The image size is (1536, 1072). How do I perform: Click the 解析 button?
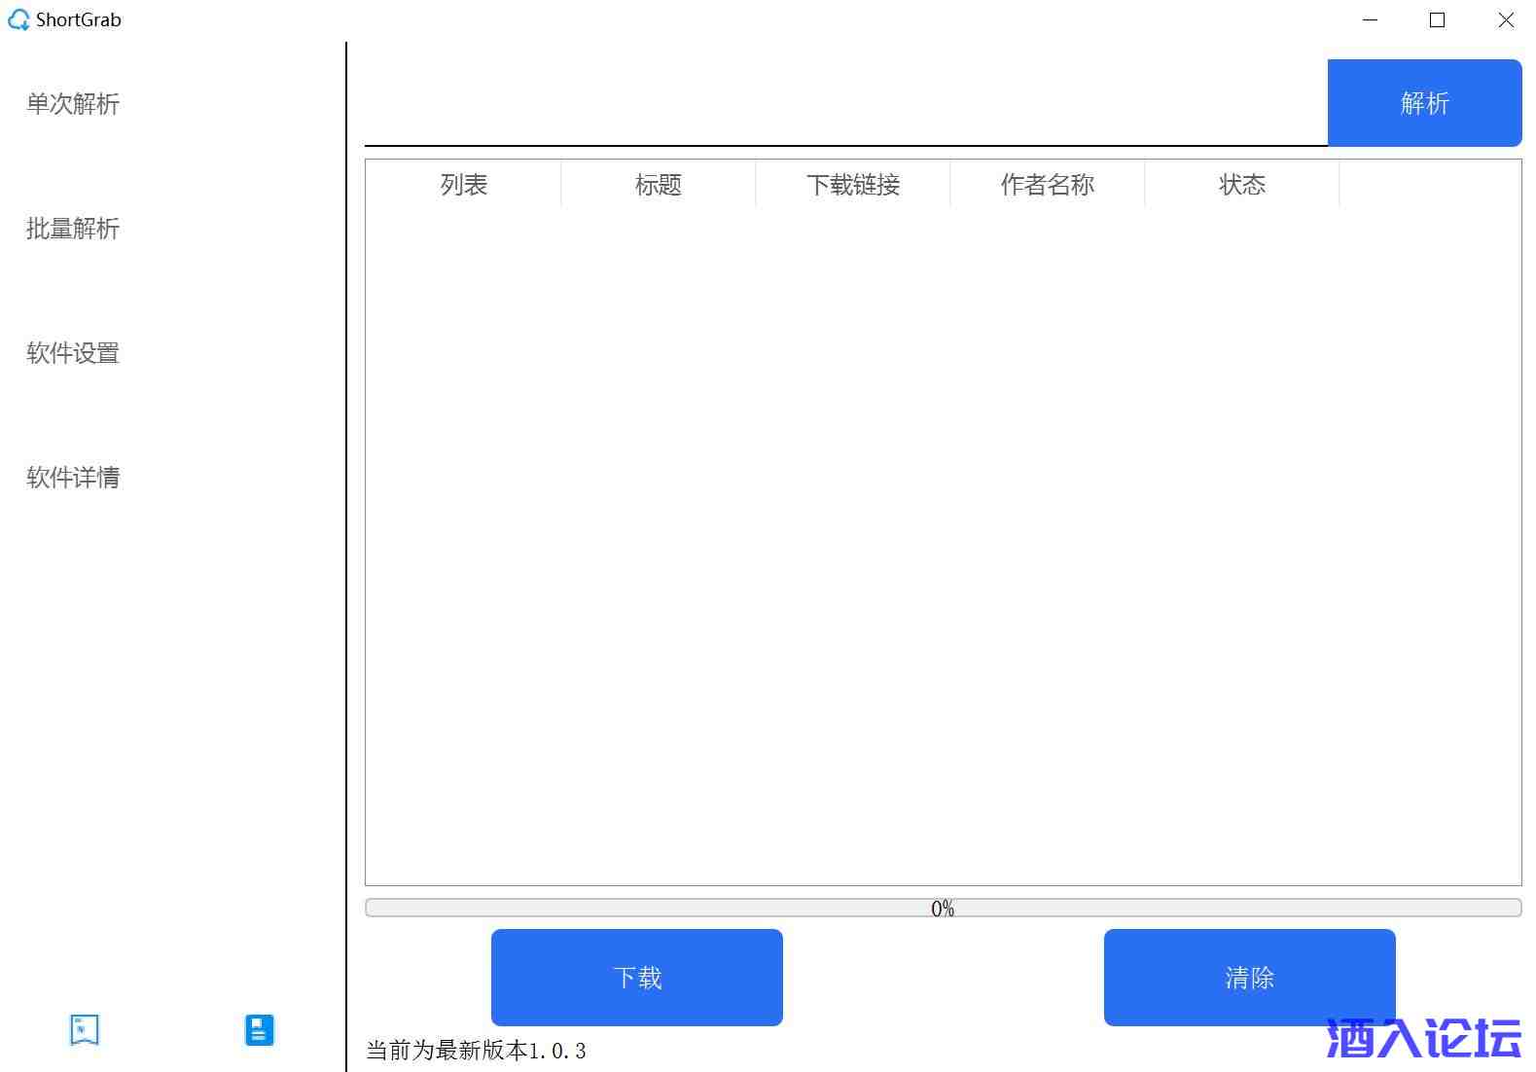[x=1424, y=103]
